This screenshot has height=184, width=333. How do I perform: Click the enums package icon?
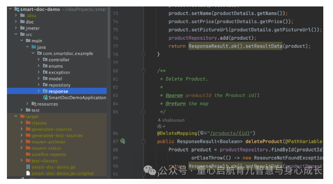45,66
